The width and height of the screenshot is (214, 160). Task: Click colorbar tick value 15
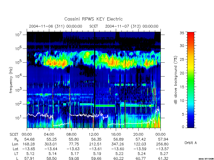[182, 87]
